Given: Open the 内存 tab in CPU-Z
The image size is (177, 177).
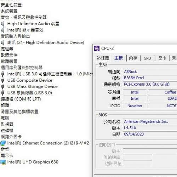Looking at the screenshot, I should click(133, 58).
